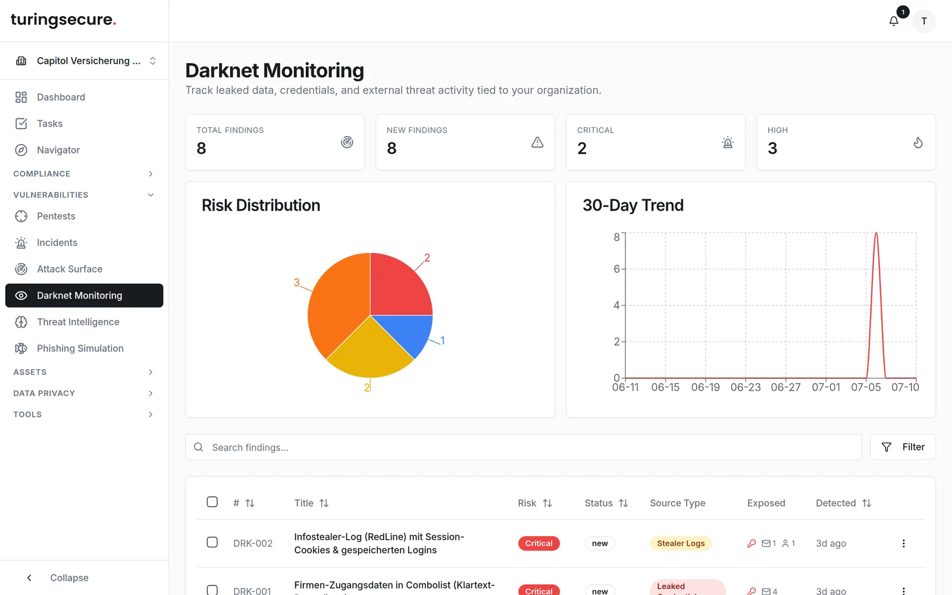Click '3d ago' in the DRK-002 row
This screenshot has width=952, height=595.
click(831, 543)
